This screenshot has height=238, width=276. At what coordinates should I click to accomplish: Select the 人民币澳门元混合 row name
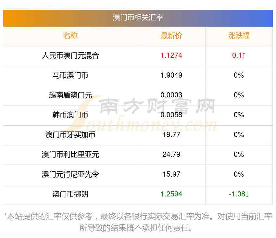(70, 56)
